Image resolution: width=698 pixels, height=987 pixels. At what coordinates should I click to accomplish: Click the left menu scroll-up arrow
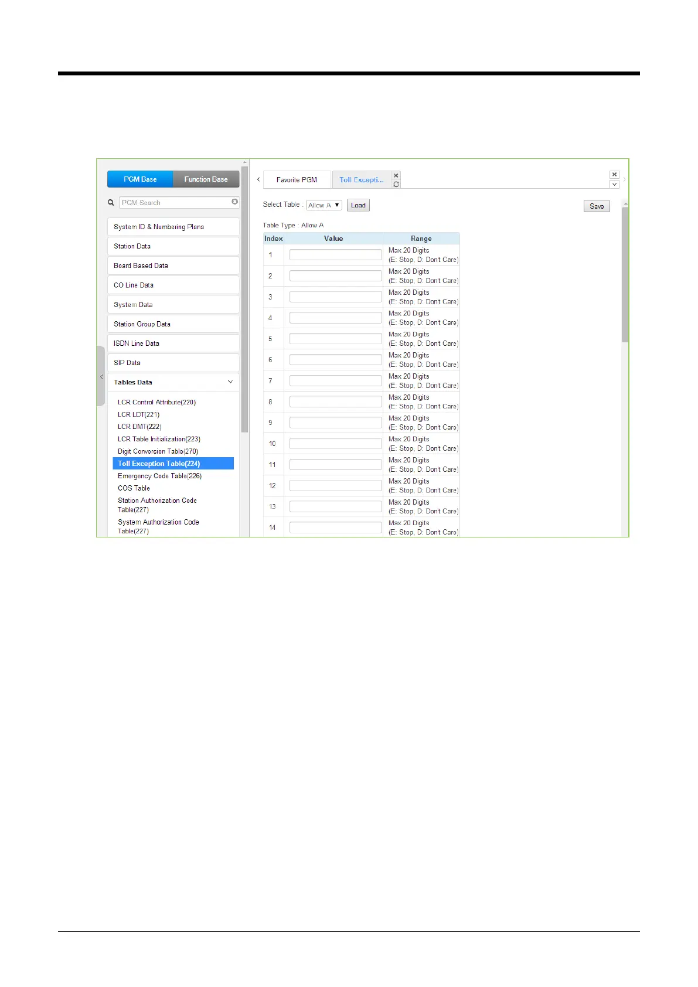click(x=244, y=162)
